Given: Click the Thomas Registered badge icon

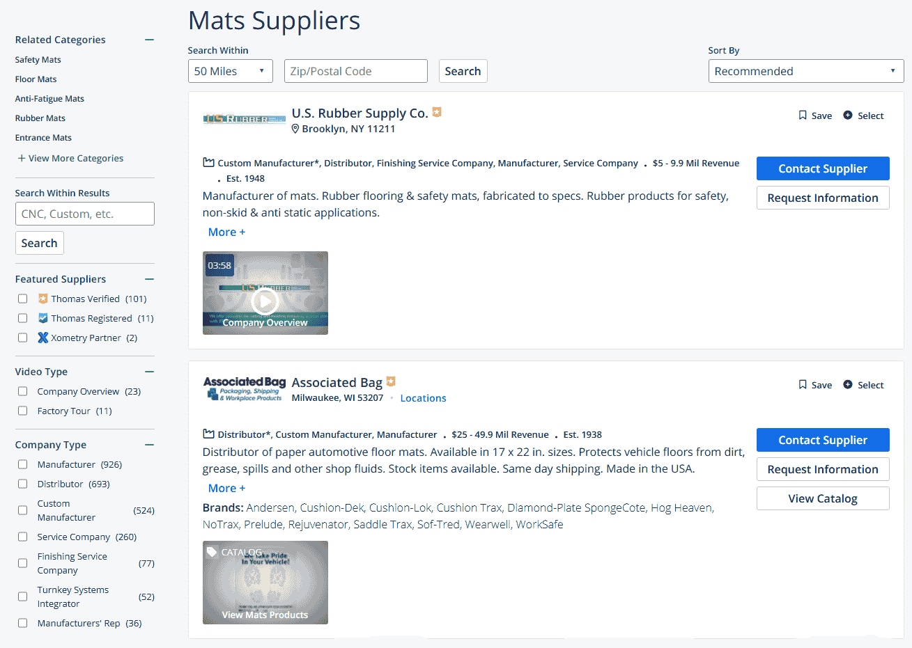Looking at the screenshot, I should [43, 318].
